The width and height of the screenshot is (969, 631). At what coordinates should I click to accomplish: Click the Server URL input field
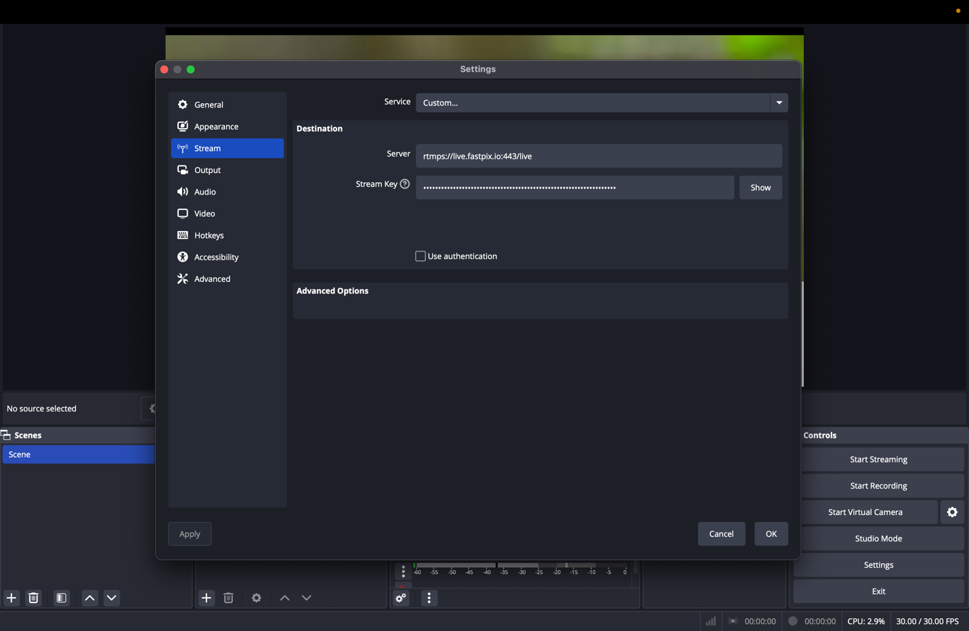599,156
